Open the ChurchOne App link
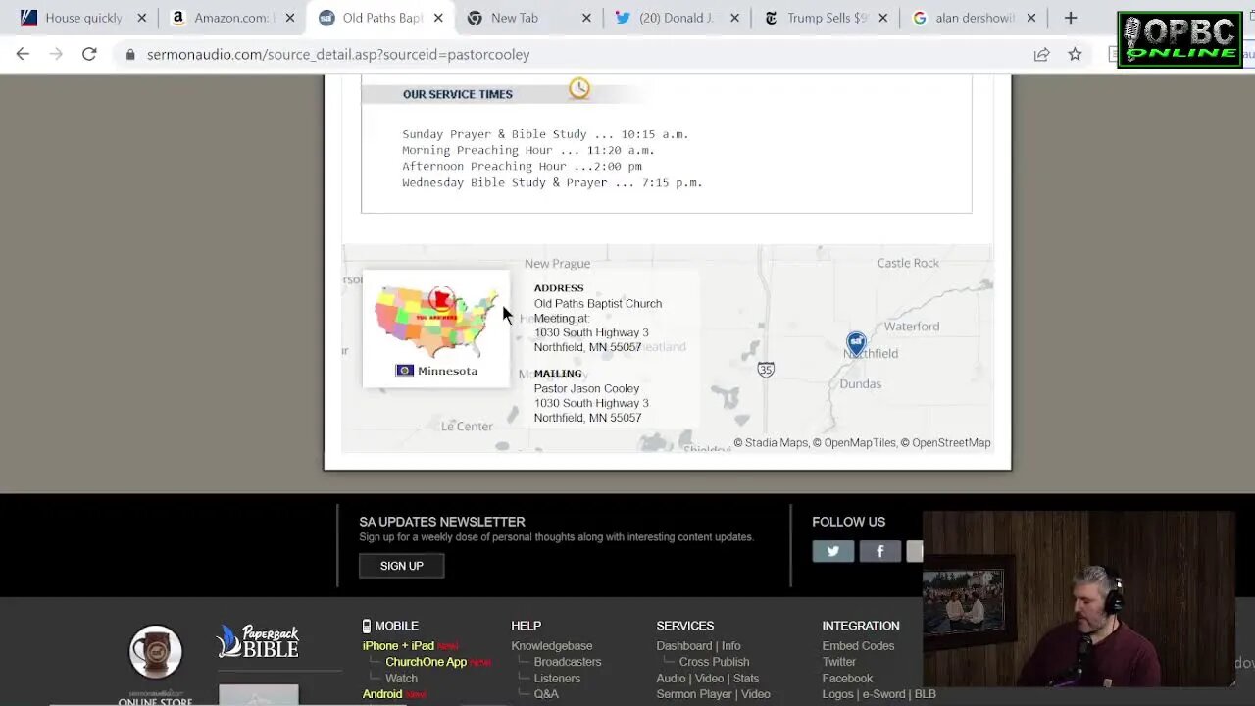 tap(426, 662)
